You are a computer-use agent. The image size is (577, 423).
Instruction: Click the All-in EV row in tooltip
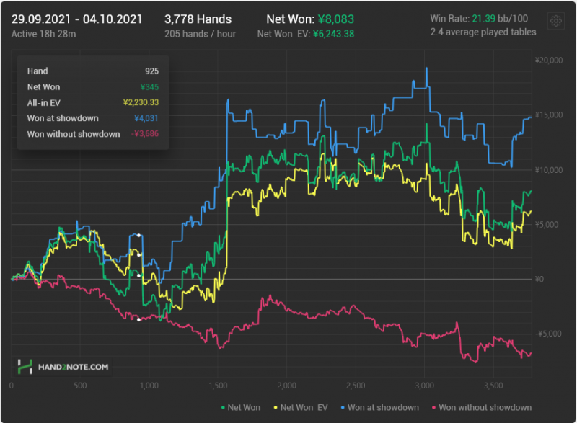pos(92,102)
